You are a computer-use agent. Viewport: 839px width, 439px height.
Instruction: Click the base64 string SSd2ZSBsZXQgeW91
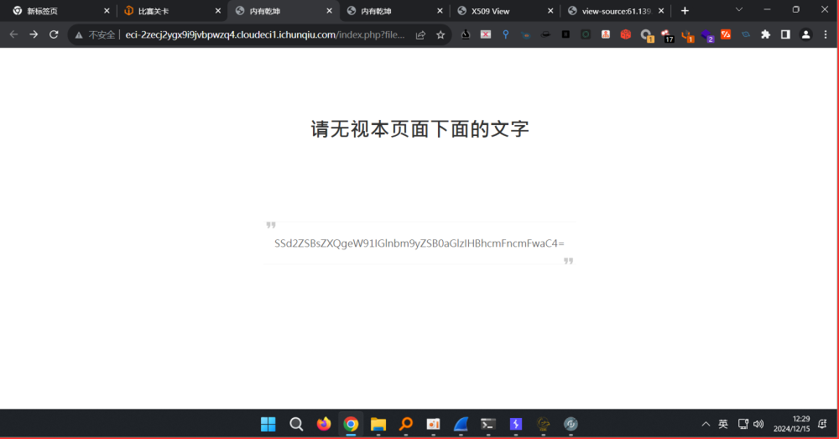tap(419, 243)
